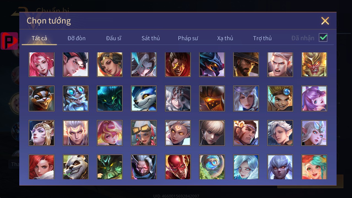Choose the cowboy hat bearded hero

[246, 65]
